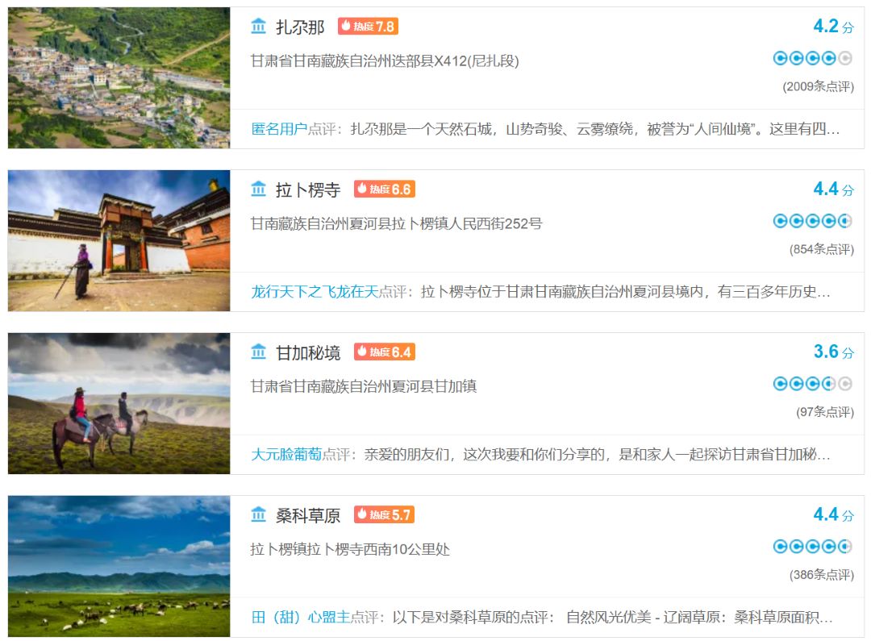This screenshot has height=641, width=871.
Task: Open the 桑科草原 grassland photo thumbnail
Action: tap(119, 566)
